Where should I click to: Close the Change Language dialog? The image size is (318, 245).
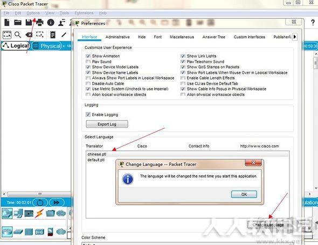coord(253,163)
